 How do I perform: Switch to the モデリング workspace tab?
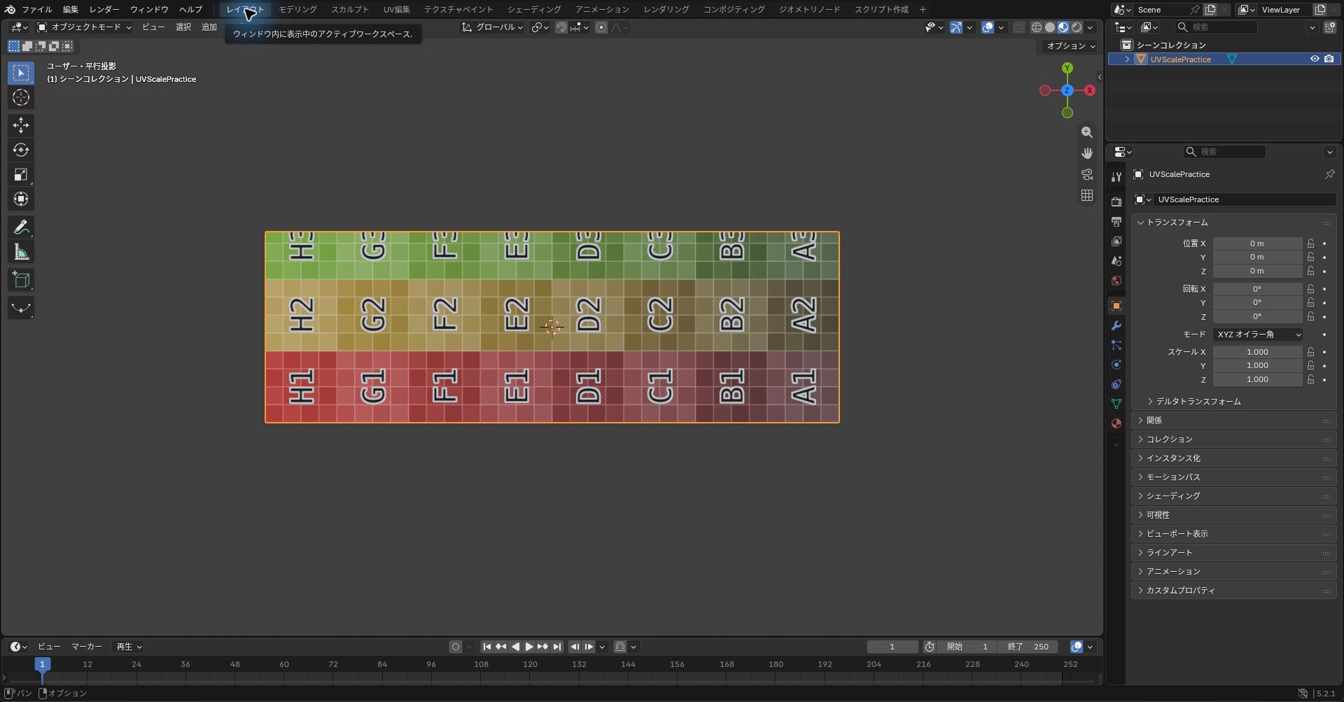click(297, 10)
